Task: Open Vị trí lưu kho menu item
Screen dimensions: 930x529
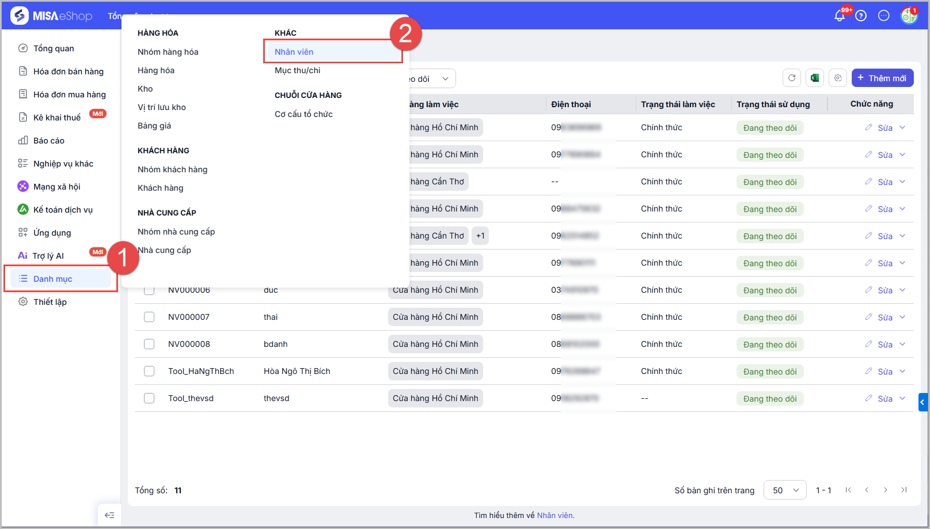Action: 162,107
